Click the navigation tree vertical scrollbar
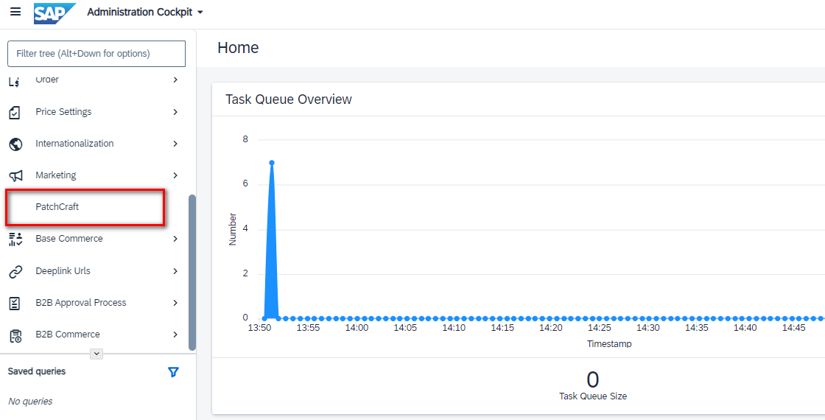The width and height of the screenshot is (825, 420). click(x=192, y=271)
